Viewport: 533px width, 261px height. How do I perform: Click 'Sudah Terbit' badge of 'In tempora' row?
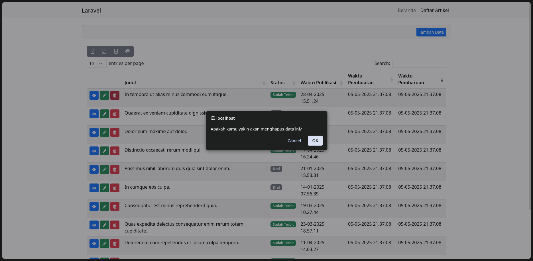pyautogui.click(x=283, y=95)
